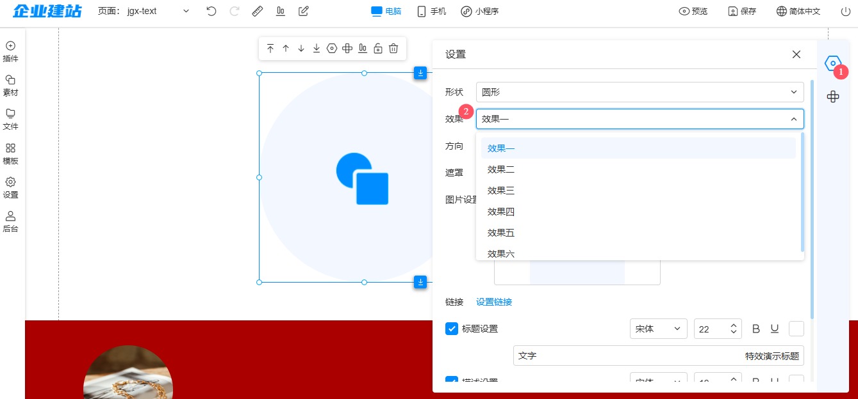Screen dimensions: 858x399
Task: Send element to bottom layer icon
Action: (x=317, y=49)
